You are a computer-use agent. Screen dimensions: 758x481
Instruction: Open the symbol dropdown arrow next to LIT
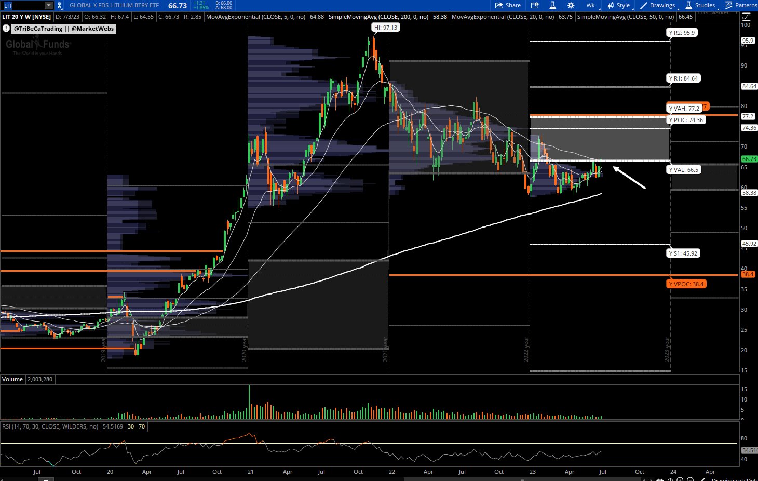[48, 5]
